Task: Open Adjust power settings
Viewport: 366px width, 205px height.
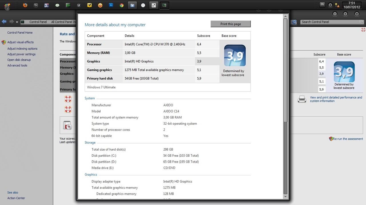Action: (x=21, y=54)
